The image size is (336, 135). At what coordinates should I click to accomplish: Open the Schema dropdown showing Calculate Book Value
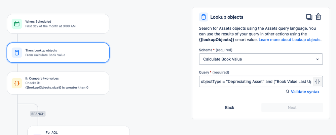(x=261, y=59)
